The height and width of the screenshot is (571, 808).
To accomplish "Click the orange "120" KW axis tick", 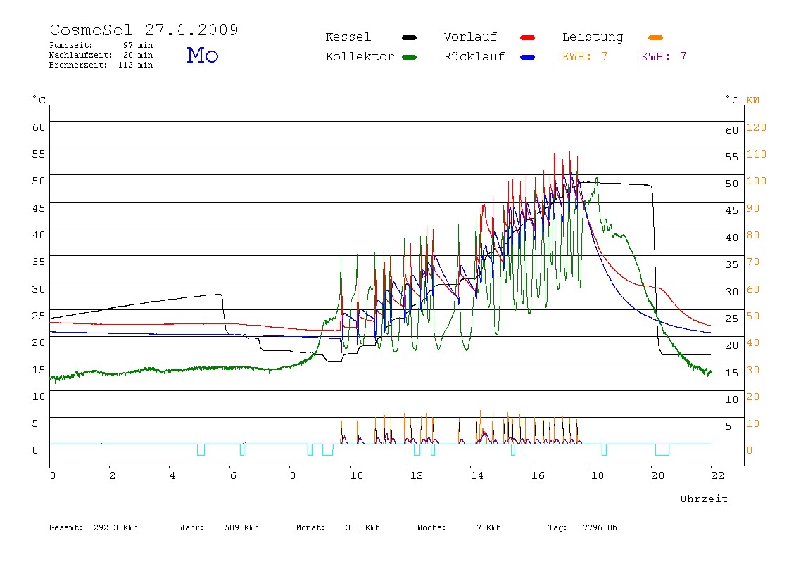I will 757,127.
